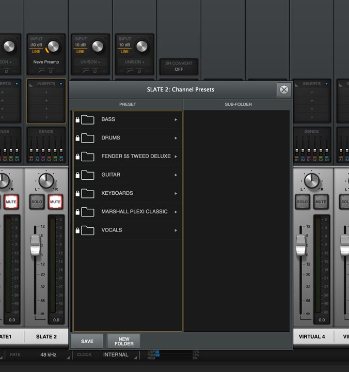The width and height of the screenshot is (349, 372).
Task: Click the folder icon beside BASS
Action: pyautogui.click(x=87, y=119)
